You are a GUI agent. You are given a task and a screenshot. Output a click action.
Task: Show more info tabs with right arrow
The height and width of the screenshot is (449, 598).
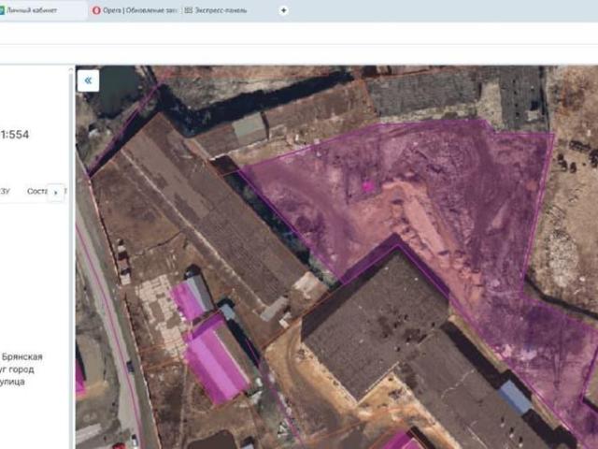point(56,193)
